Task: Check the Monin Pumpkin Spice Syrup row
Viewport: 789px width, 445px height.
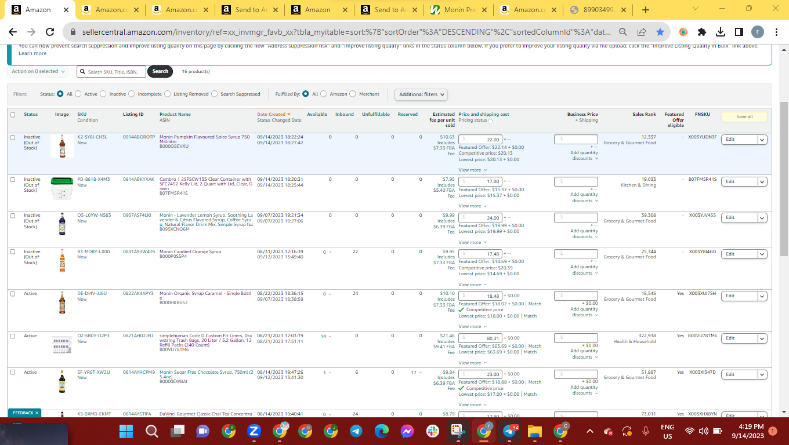Action: pos(13,137)
